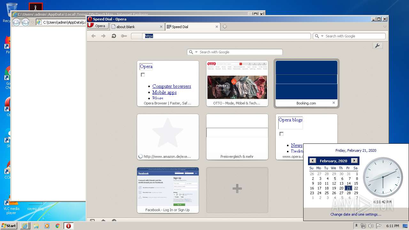Click Friday, February 21, 2020 date text
The image size is (409, 230).
[356, 150]
